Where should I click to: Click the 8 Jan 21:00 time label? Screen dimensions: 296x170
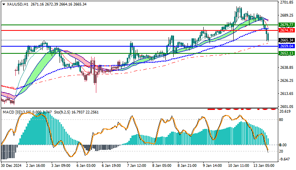[x=187, y=166]
